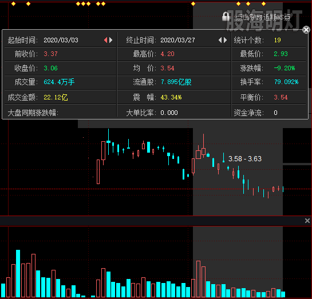Click the tallest red volume bar in shaded range
This screenshot has width=312, height=299.
198,279
